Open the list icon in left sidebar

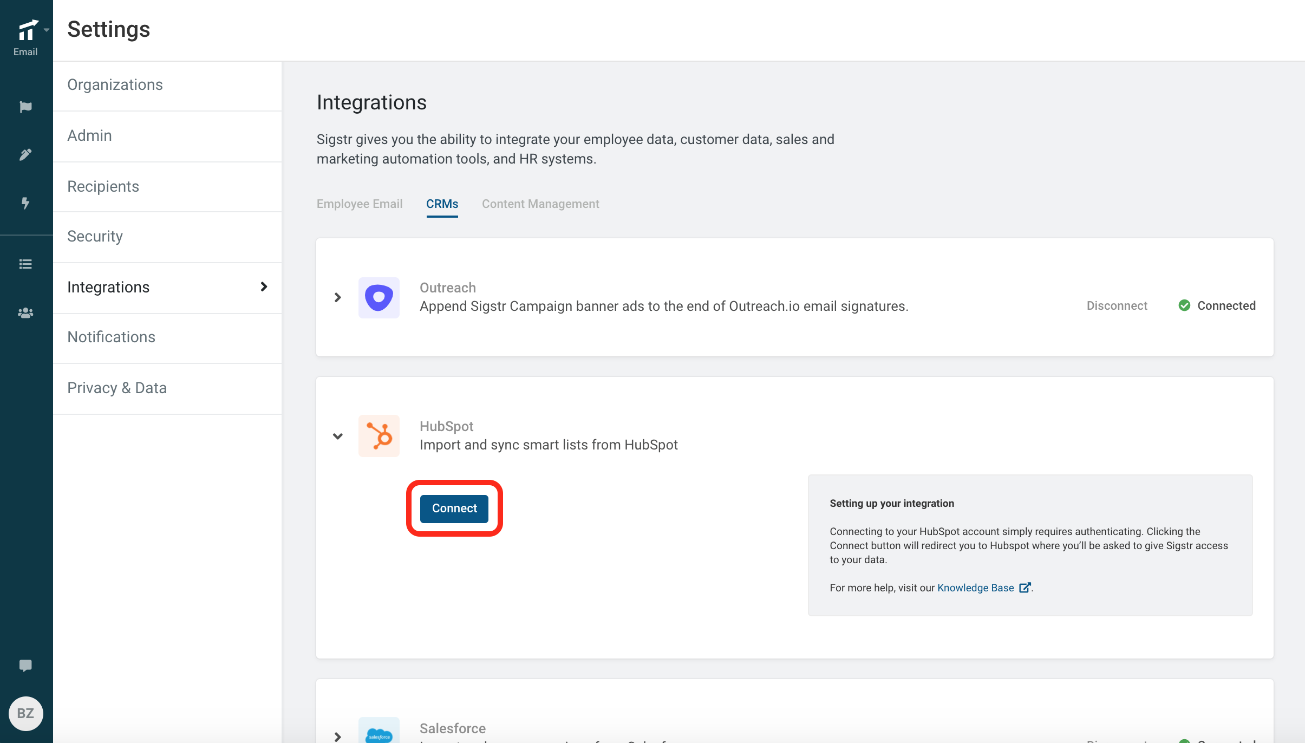25,264
